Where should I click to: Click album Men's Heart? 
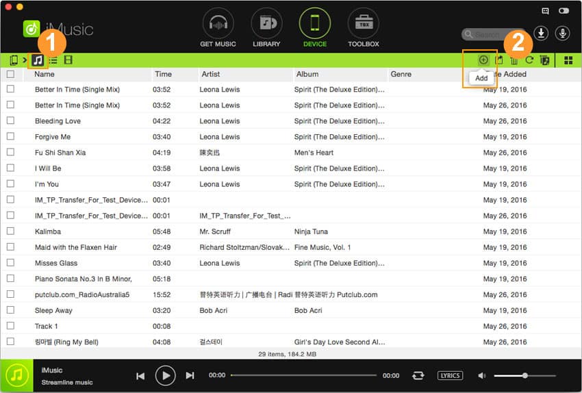pos(314,153)
